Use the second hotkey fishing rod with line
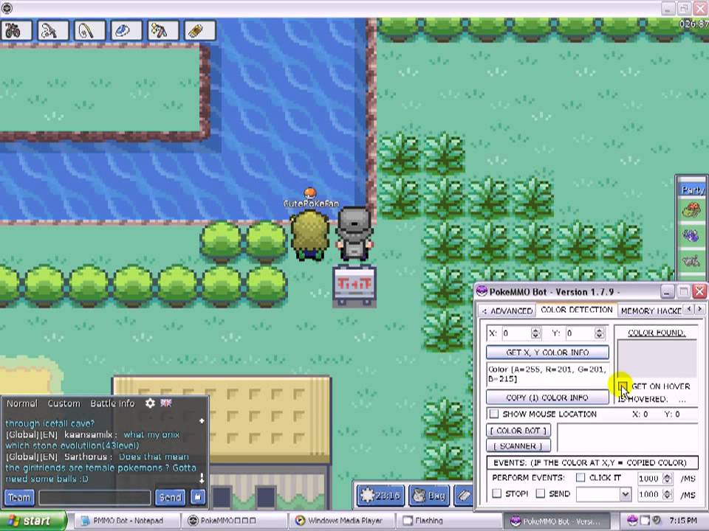Screen dimensions: 709x531 click(53, 31)
